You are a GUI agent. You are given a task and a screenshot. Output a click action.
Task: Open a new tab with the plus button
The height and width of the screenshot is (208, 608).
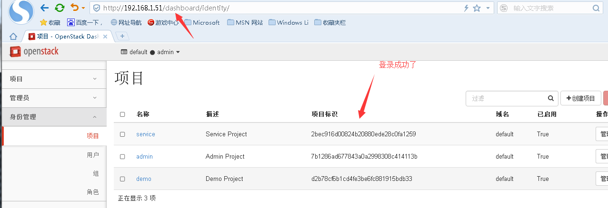(x=122, y=36)
